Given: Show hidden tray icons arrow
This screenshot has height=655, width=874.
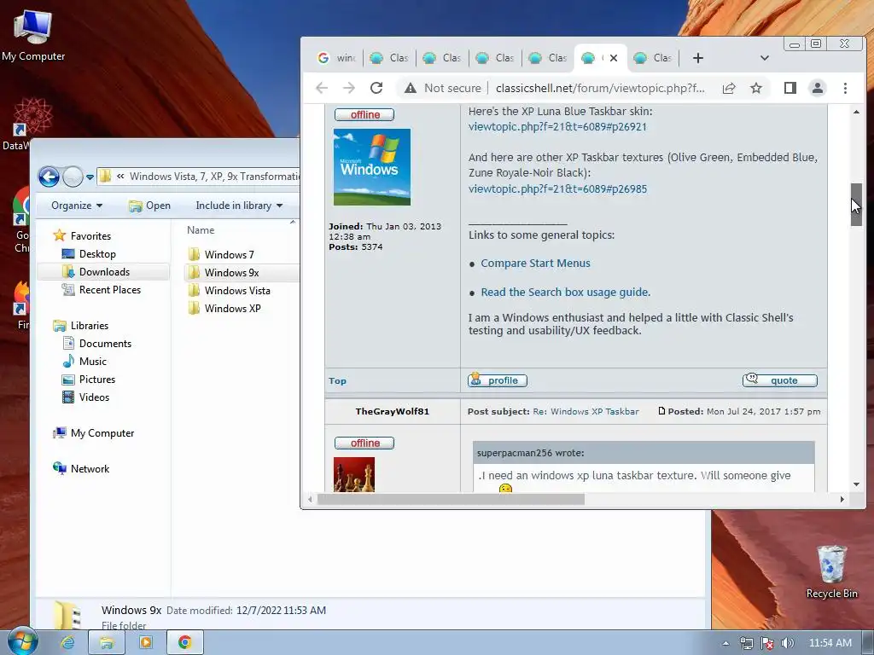Looking at the screenshot, I should [725, 643].
